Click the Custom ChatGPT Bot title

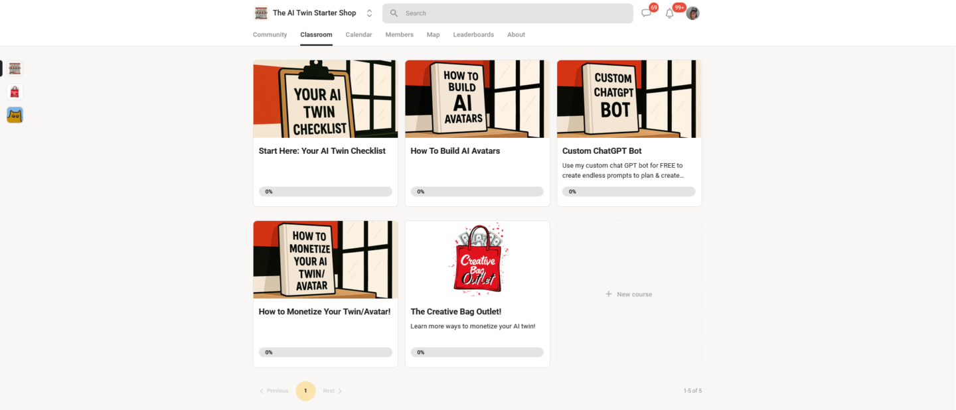pyautogui.click(x=602, y=151)
